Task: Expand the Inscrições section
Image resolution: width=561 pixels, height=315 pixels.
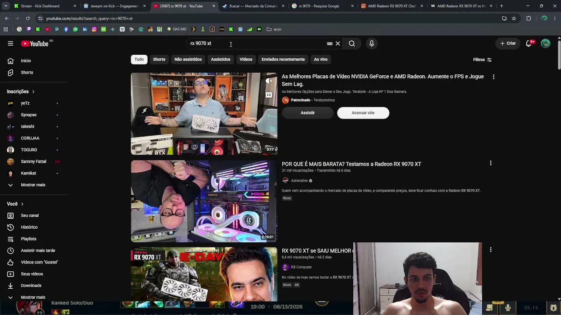Action: pos(21,91)
